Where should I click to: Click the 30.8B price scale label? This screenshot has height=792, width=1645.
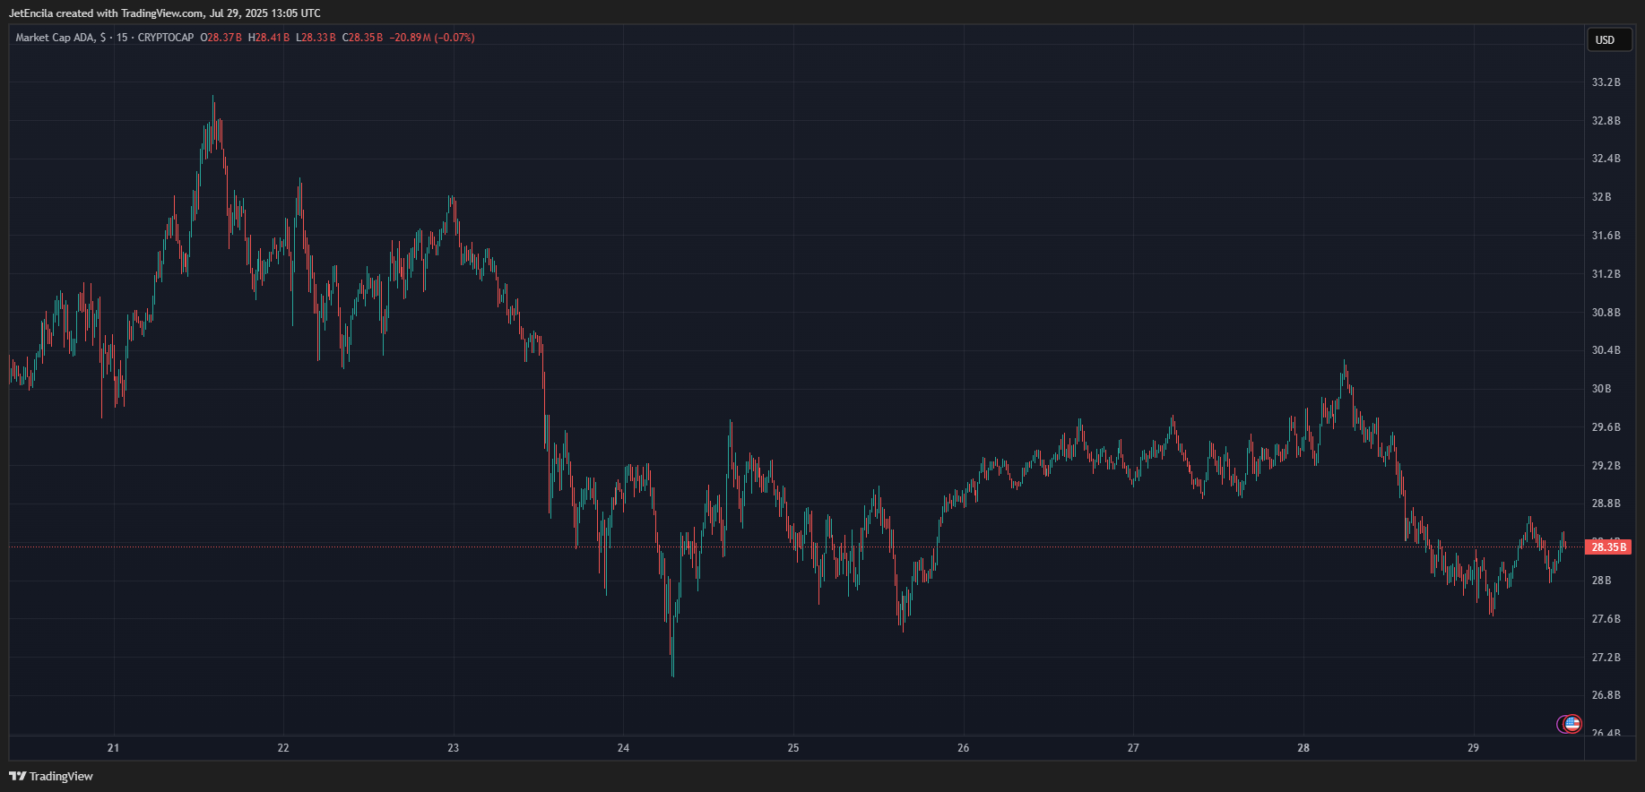pos(1606,313)
